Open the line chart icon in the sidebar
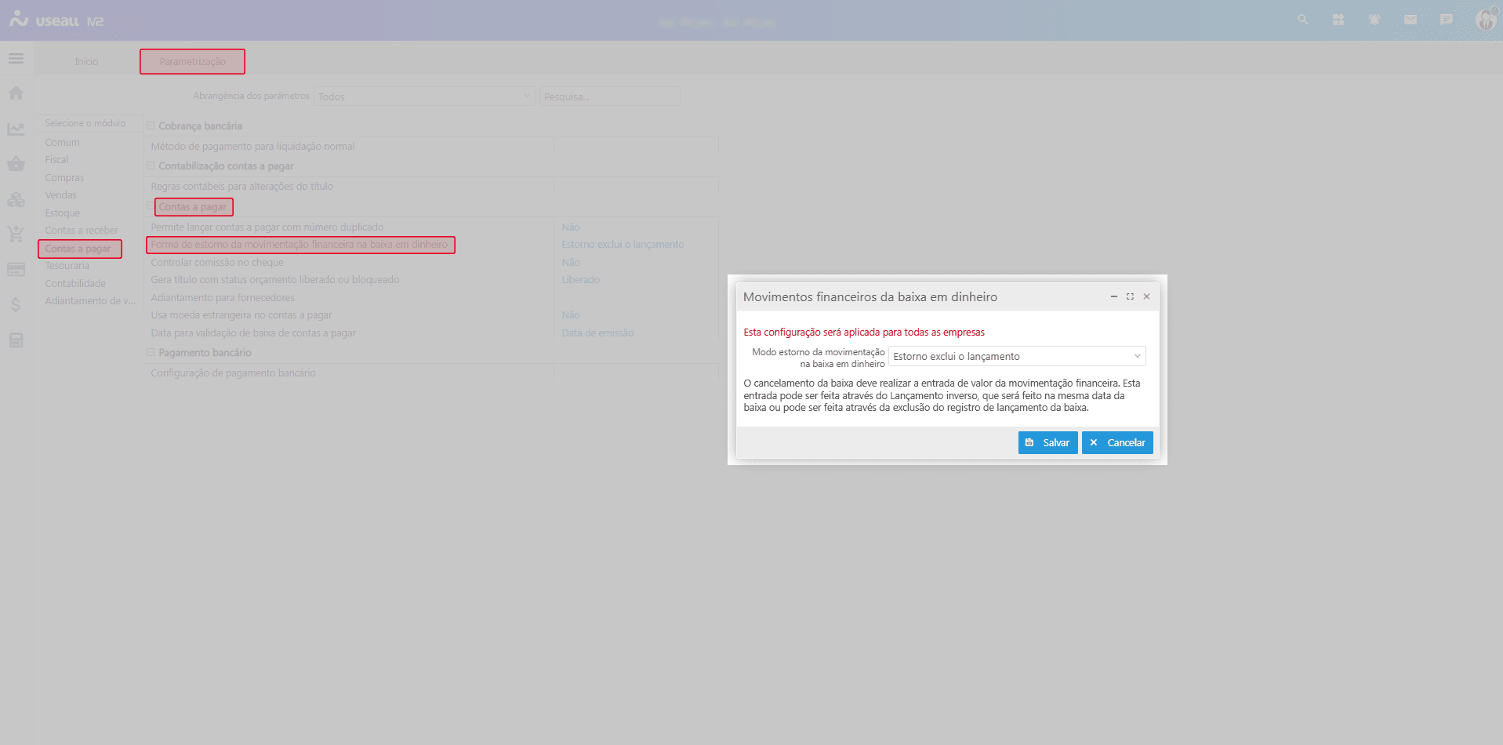Viewport: 1503px width, 745px height. pos(16,129)
